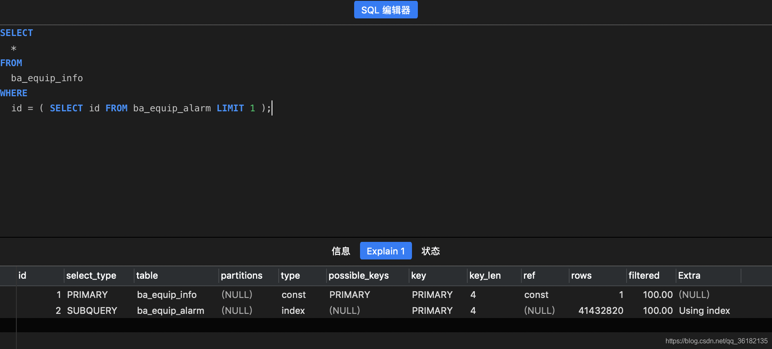
Task: Open the 状态 tab
Action: click(x=430, y=251)
